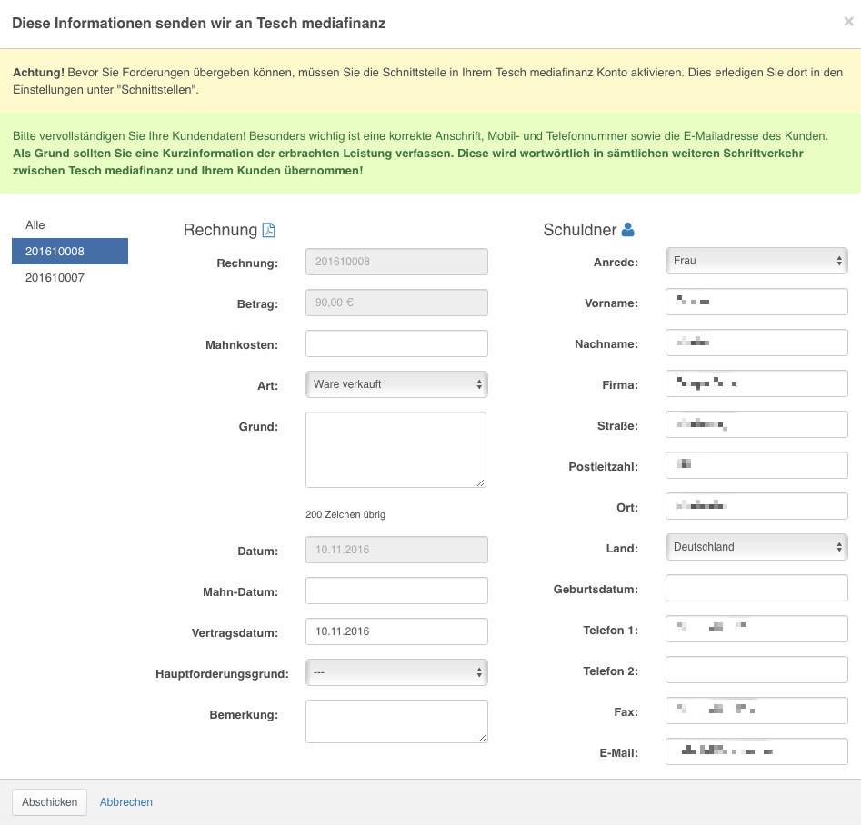Open the Hauptforderungsgrund dropdown
The width and height of the screenshot is (861, 825).
coord(396,672)
